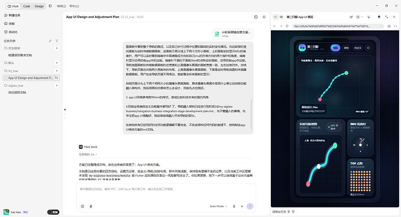Open the 优化项目文档 task

17,93
